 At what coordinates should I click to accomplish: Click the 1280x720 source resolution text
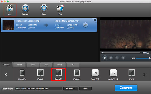tap(22, 28)
